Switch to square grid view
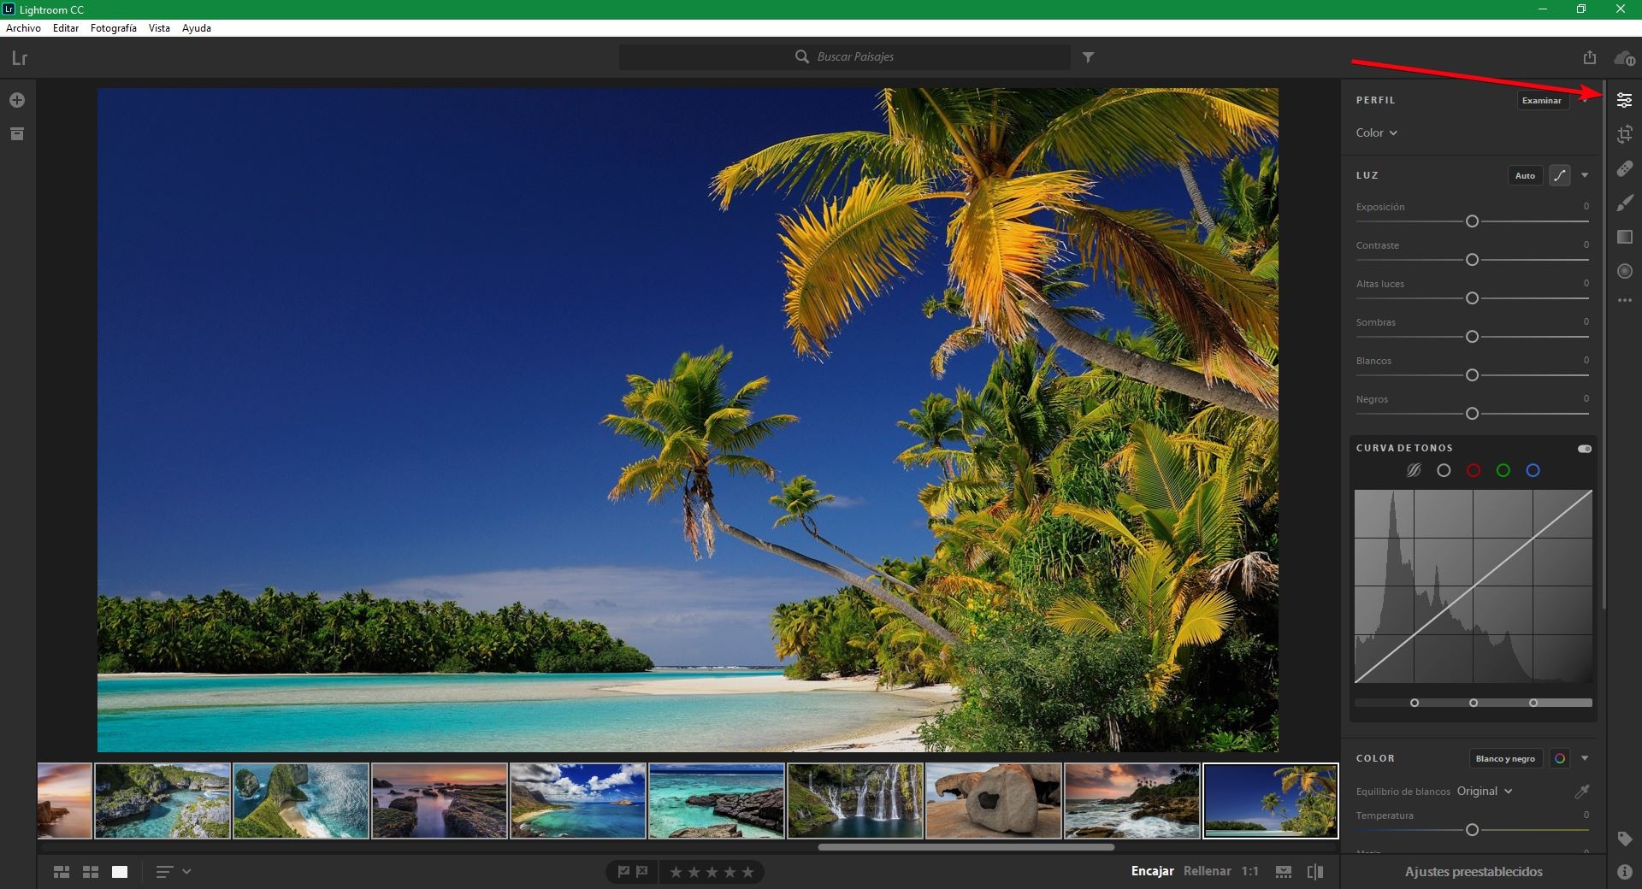 point(91,872)
